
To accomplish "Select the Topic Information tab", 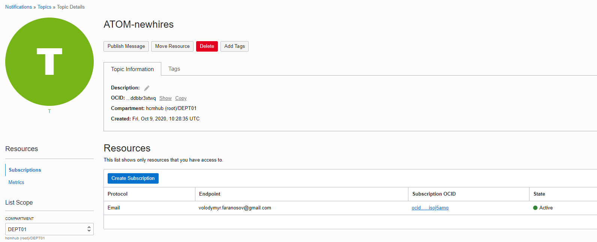I will [x=132, y=69].
